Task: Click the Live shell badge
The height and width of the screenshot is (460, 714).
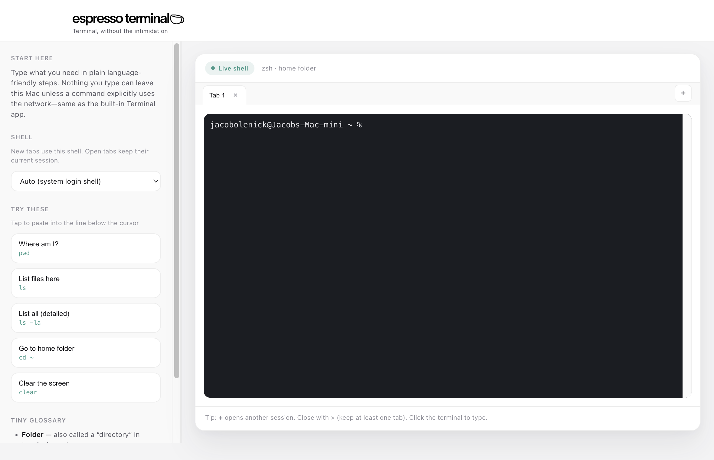Action: [x=229, y=68]
